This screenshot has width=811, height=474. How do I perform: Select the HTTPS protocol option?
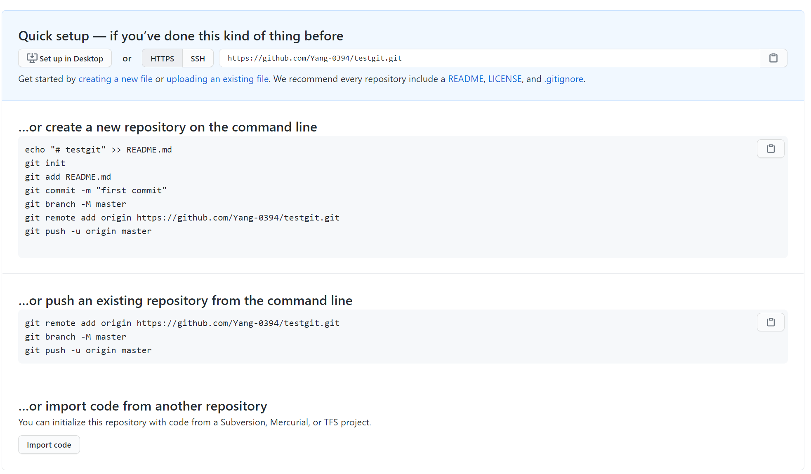click(162, 59)
